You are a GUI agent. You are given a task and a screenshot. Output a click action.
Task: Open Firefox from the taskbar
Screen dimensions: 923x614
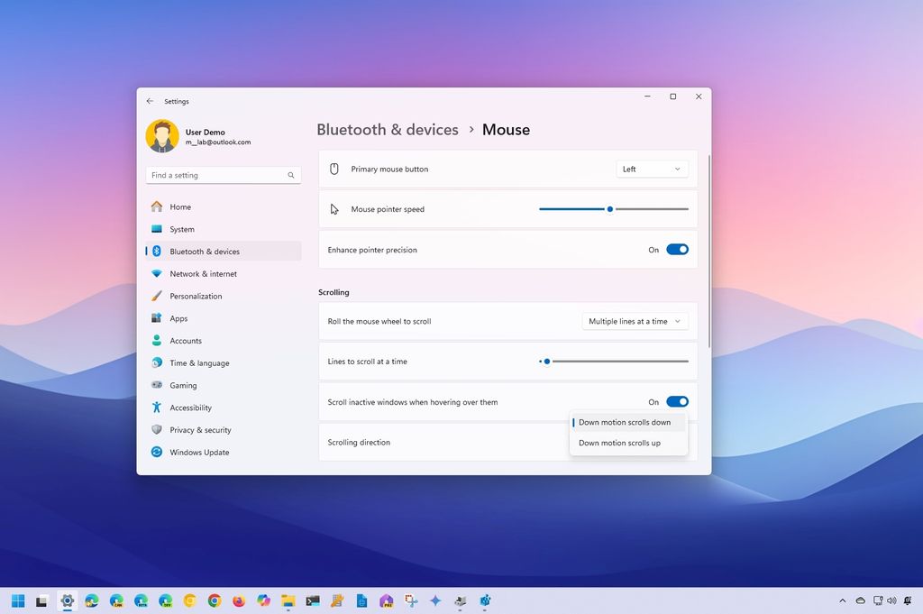tap(238, 600)
